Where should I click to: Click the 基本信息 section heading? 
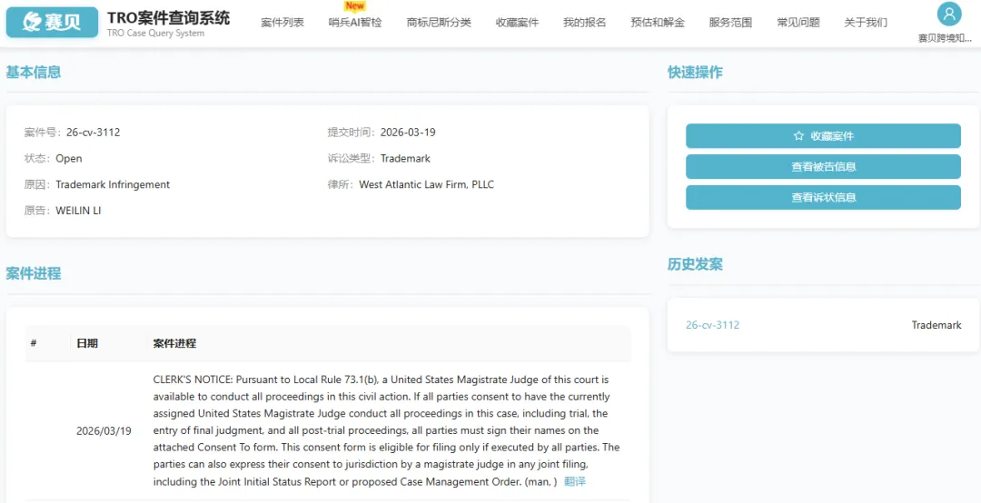point(34,72)
